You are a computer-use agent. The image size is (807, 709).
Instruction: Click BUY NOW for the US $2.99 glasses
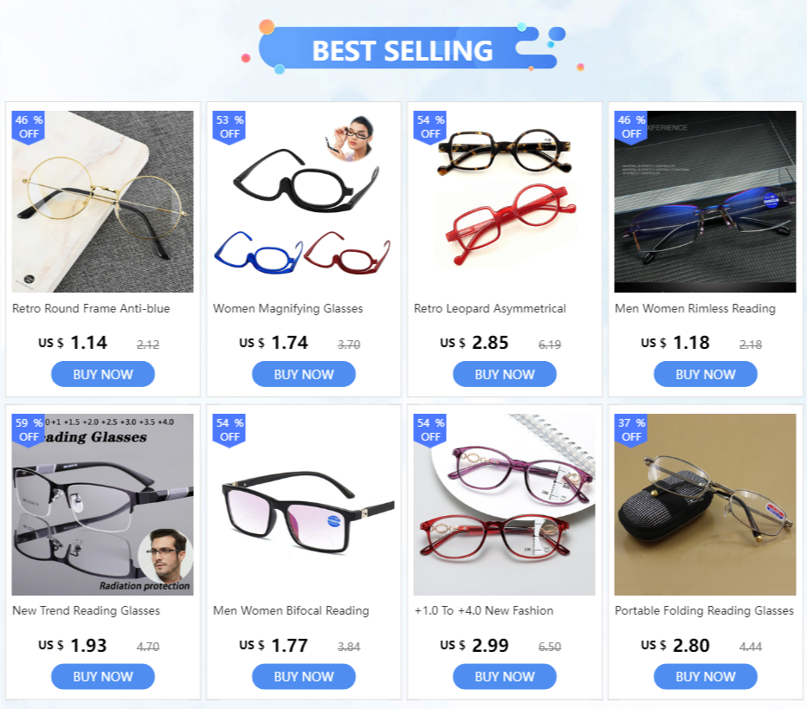click(x=504, y=677)
